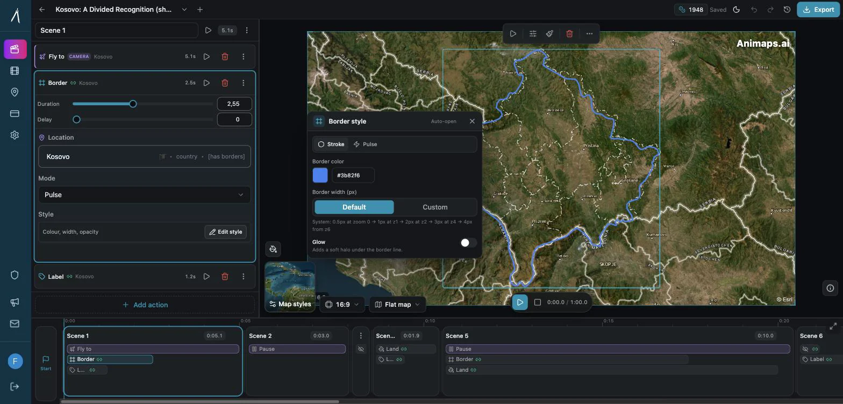Open the Scenes clapperboard sidebar icon
This screenshot has width=843, height=404.
click(15, 49)
